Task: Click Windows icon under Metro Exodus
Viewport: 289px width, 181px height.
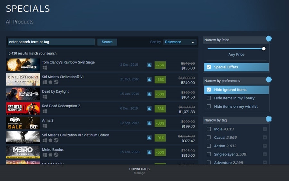Action: point(45,155)
